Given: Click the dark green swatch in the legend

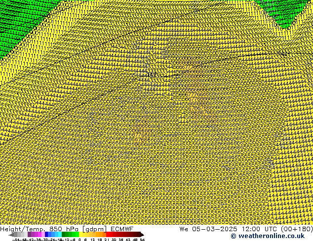Looking at the screenshot, I should (x=64, y=234).
